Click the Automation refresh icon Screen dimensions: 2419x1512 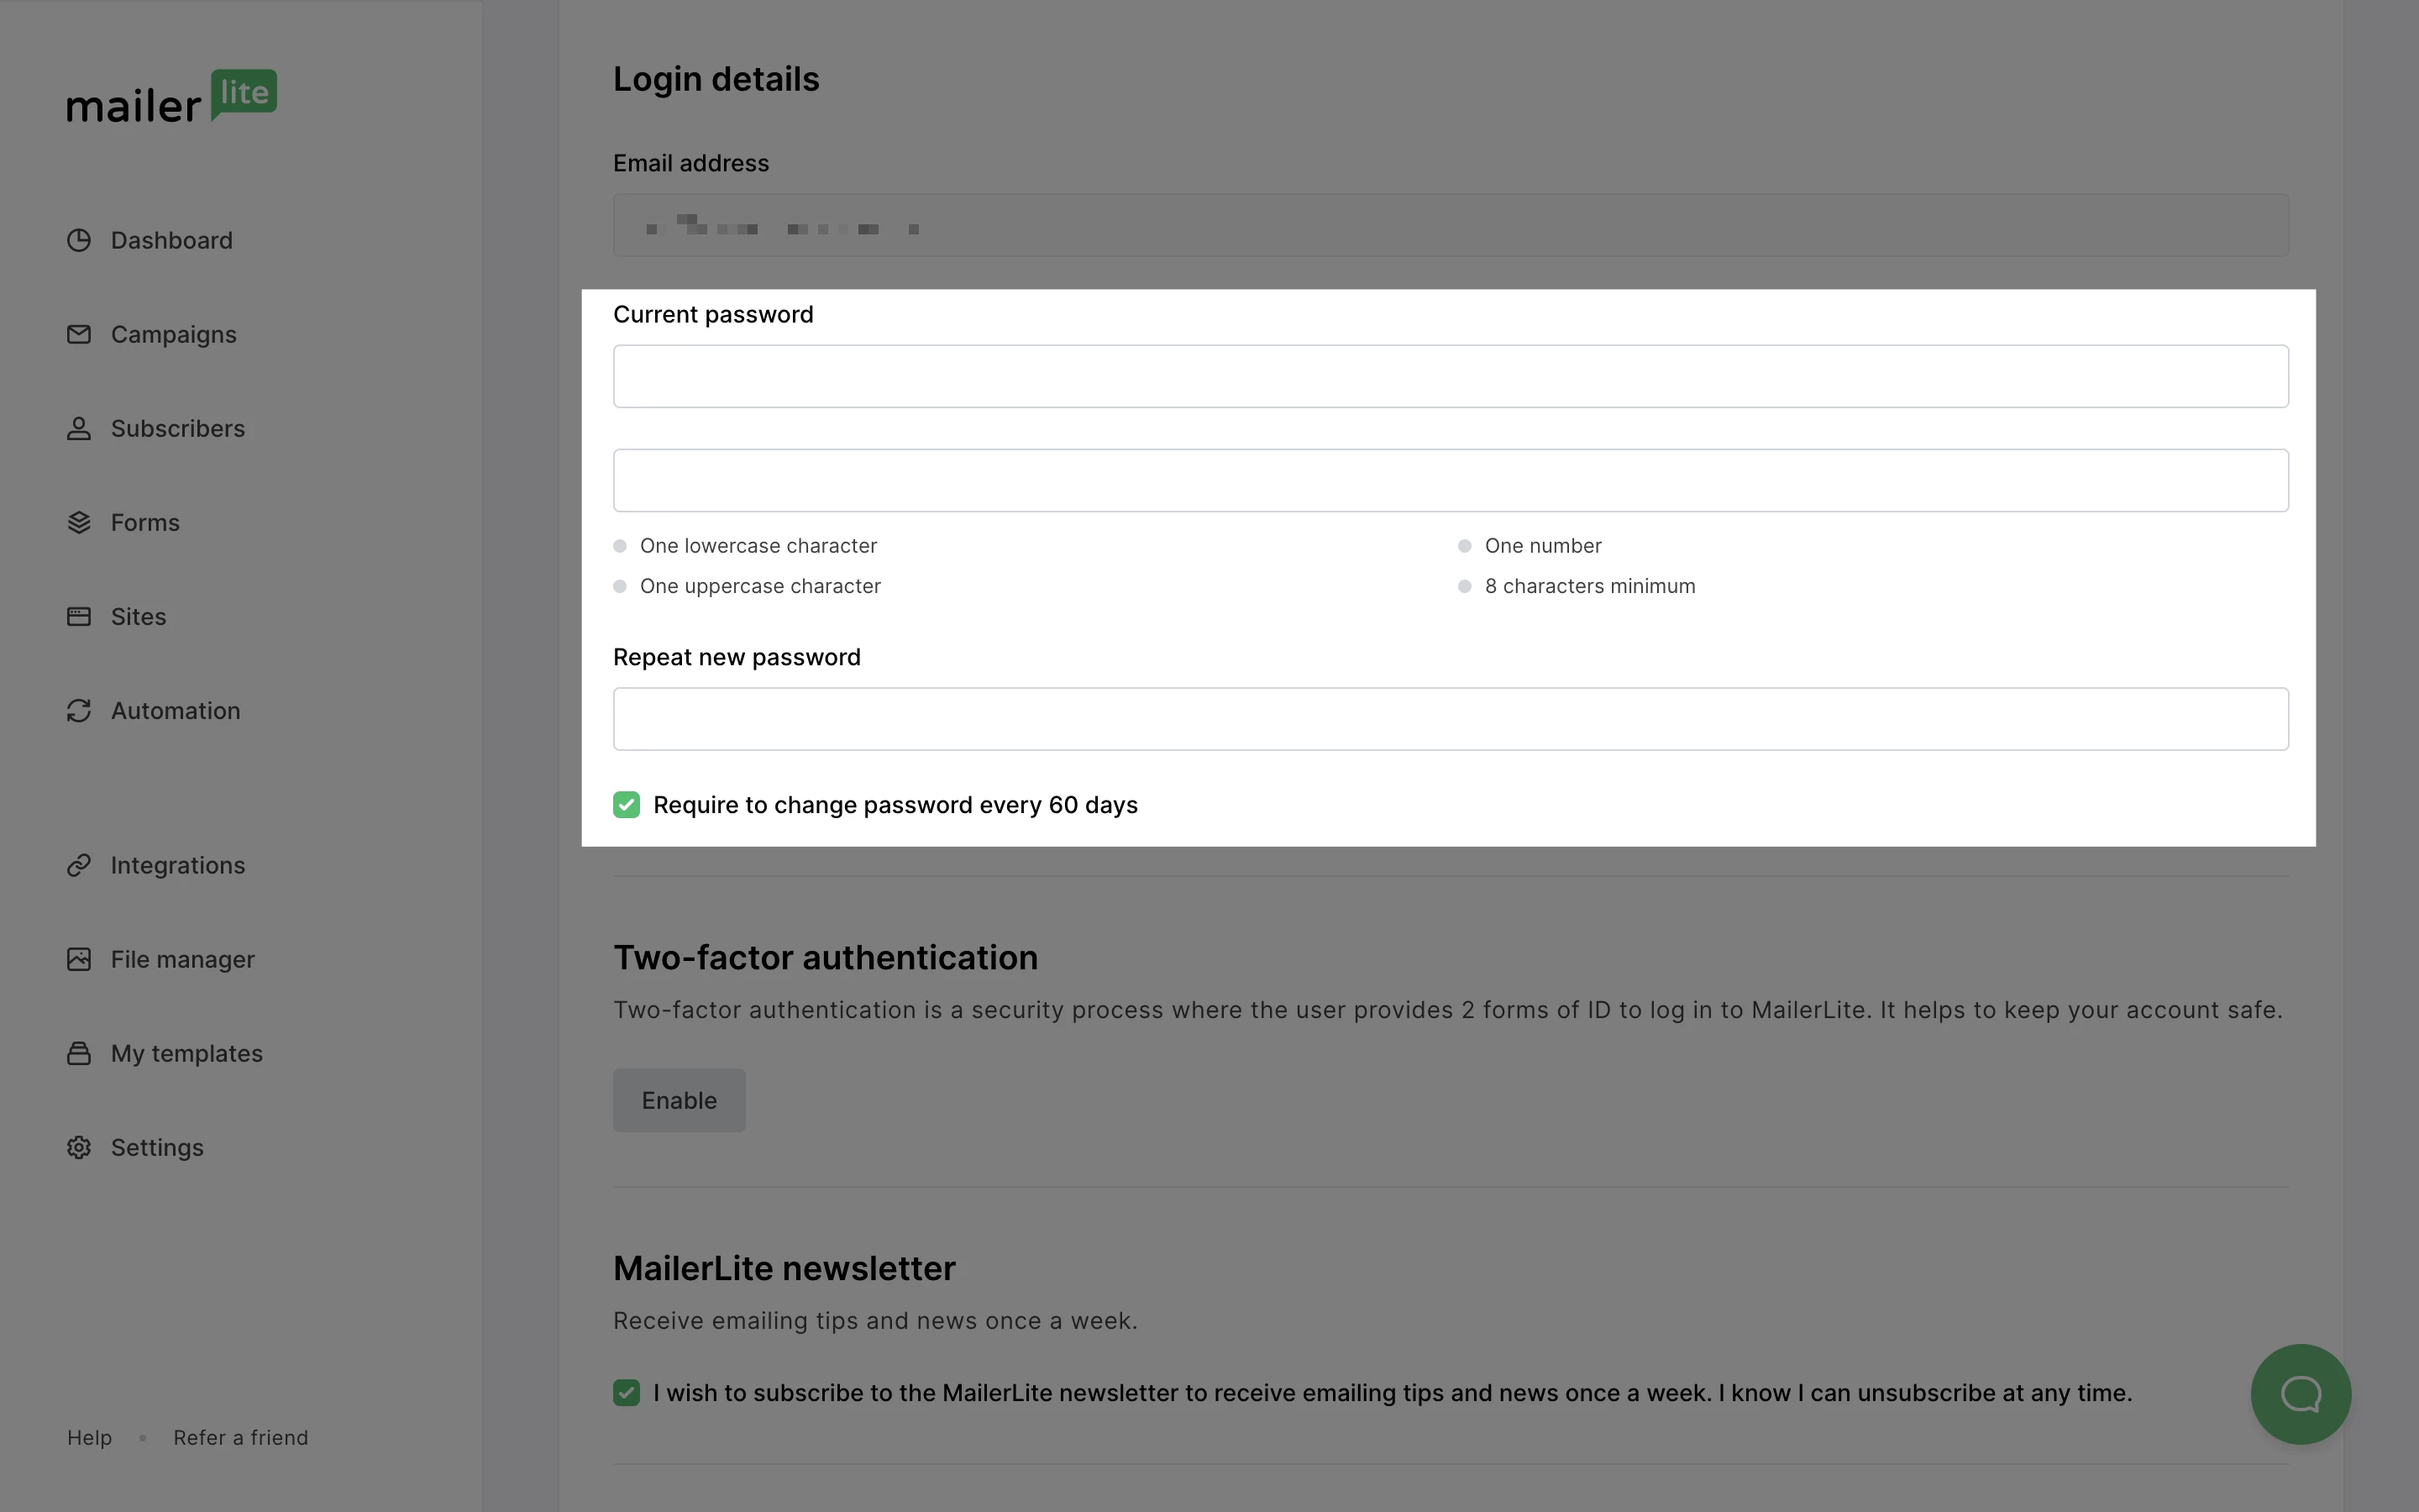tap(79, 711)
